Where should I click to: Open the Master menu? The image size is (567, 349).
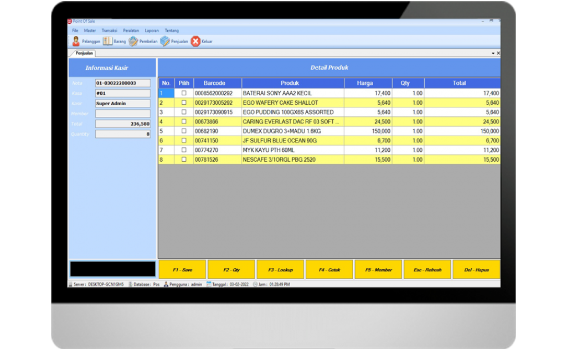pyautogui.click(x=90, y=30)
